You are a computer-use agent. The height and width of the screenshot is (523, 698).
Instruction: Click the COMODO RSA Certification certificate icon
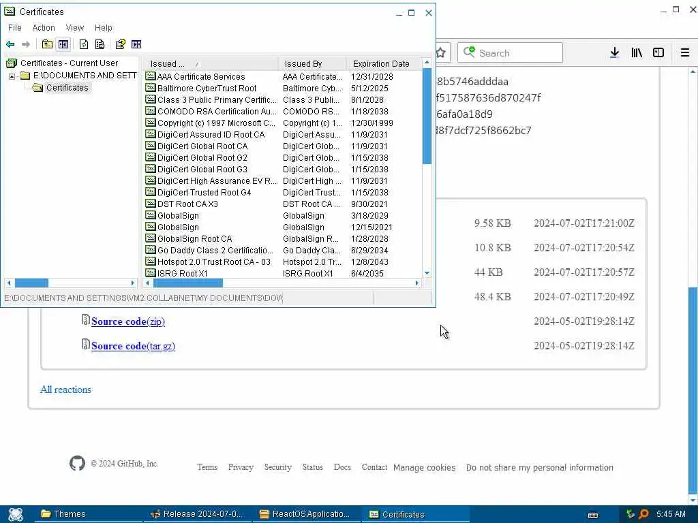point(151,111)
